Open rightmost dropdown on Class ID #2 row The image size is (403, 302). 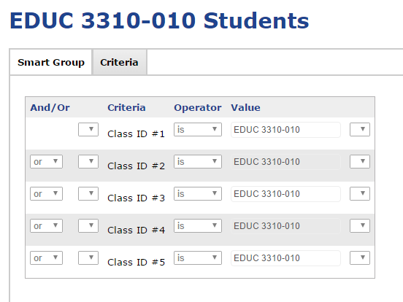(360, 161)
